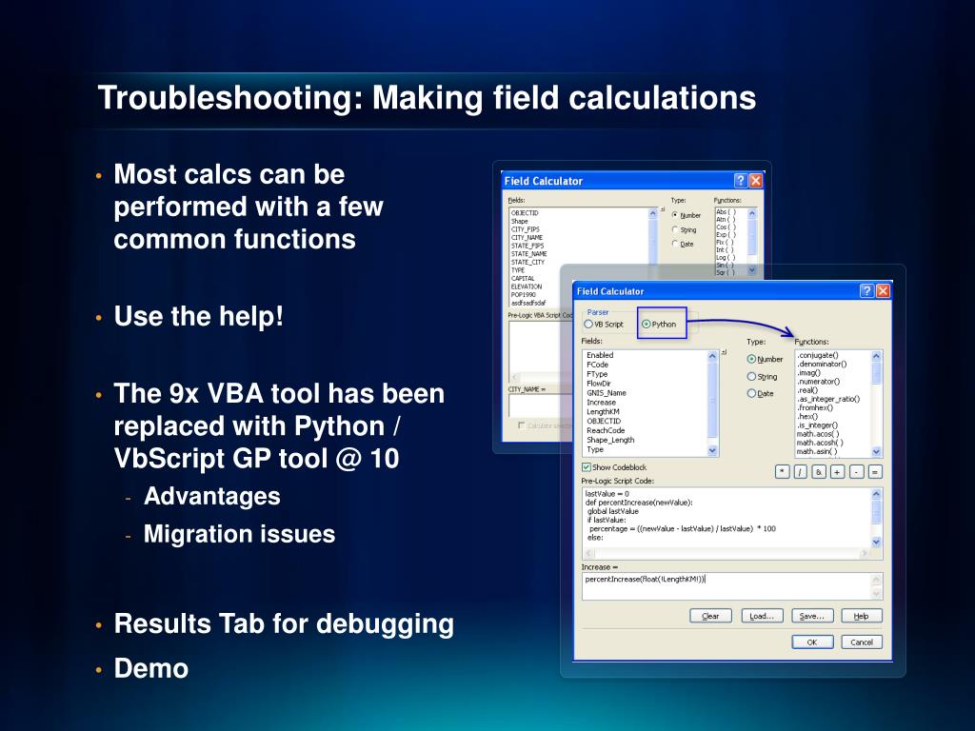Select STATE_NAME in back dialog
The height and width of the screenshot is (731, 975).
529,253
